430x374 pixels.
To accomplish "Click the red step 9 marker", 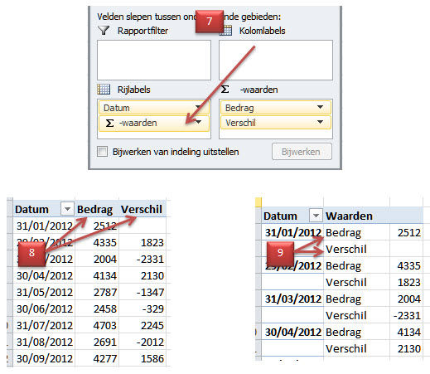I will click(280, 253).
